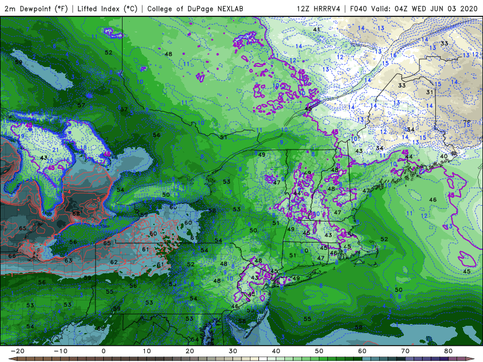This screenshot has width=483, height=362.
Task: Click the '-10' label on the color scale
Action: tap(60, 351)
